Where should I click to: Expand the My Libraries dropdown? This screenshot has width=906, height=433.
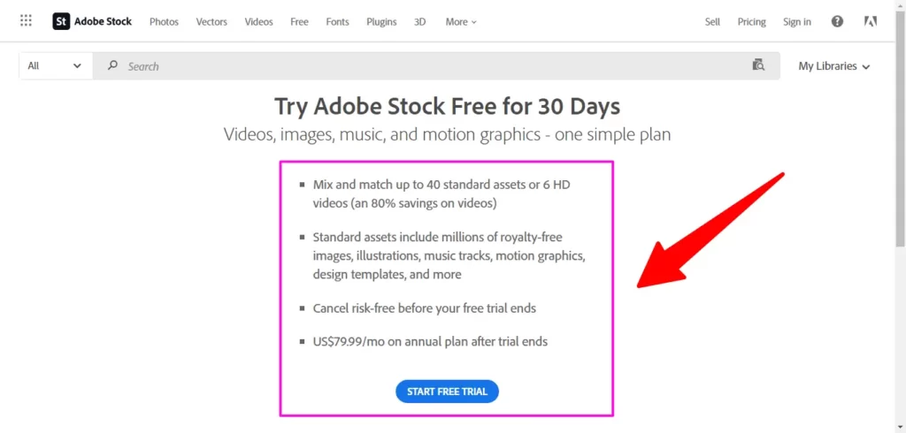point(833,65)
